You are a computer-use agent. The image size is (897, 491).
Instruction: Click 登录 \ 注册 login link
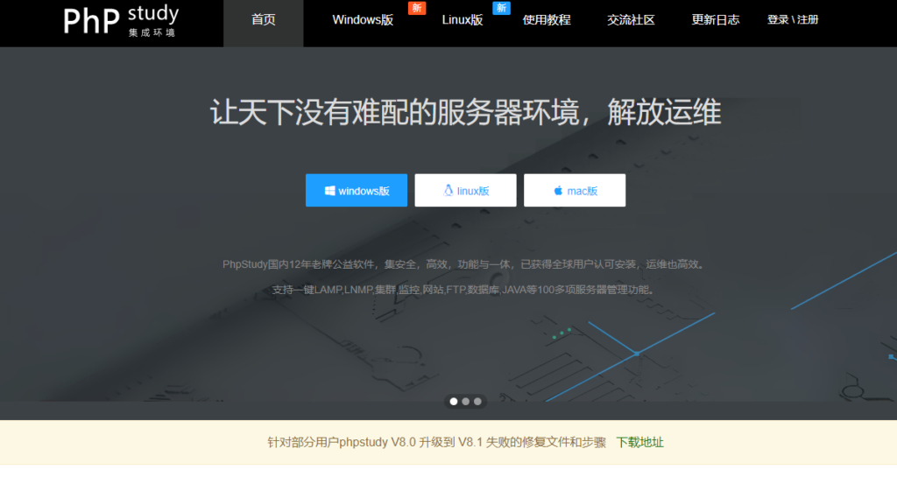[x=792, y=20]
